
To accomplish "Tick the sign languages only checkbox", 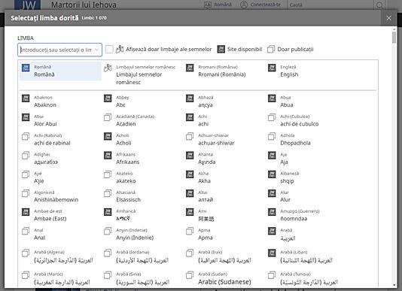I will (109, 49).
